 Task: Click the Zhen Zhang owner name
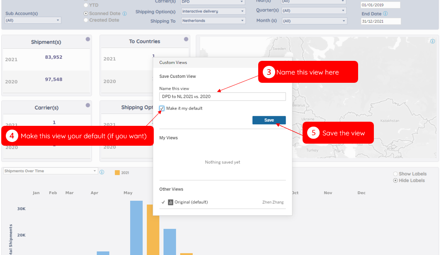[273, 202]
